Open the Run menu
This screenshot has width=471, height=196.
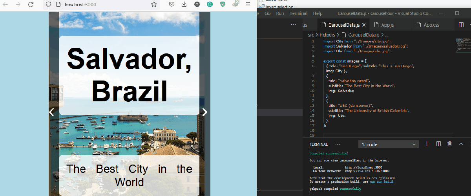click(x=280, y=13)
